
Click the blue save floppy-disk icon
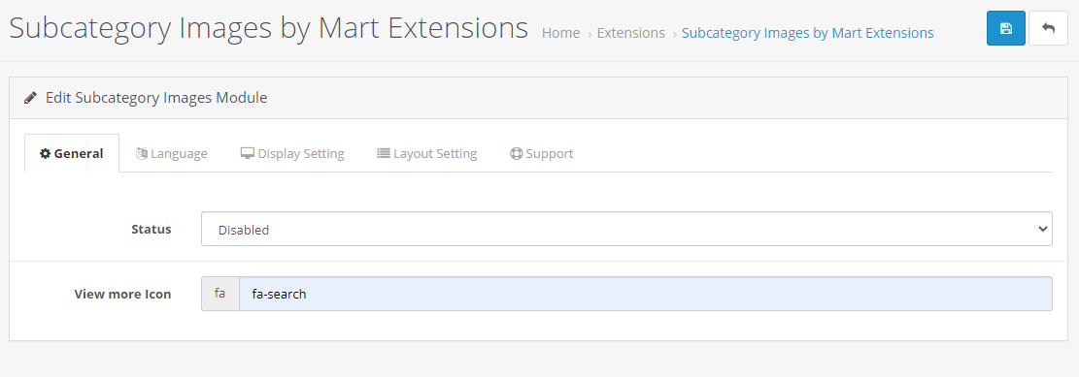click(x=1005, y=28)
